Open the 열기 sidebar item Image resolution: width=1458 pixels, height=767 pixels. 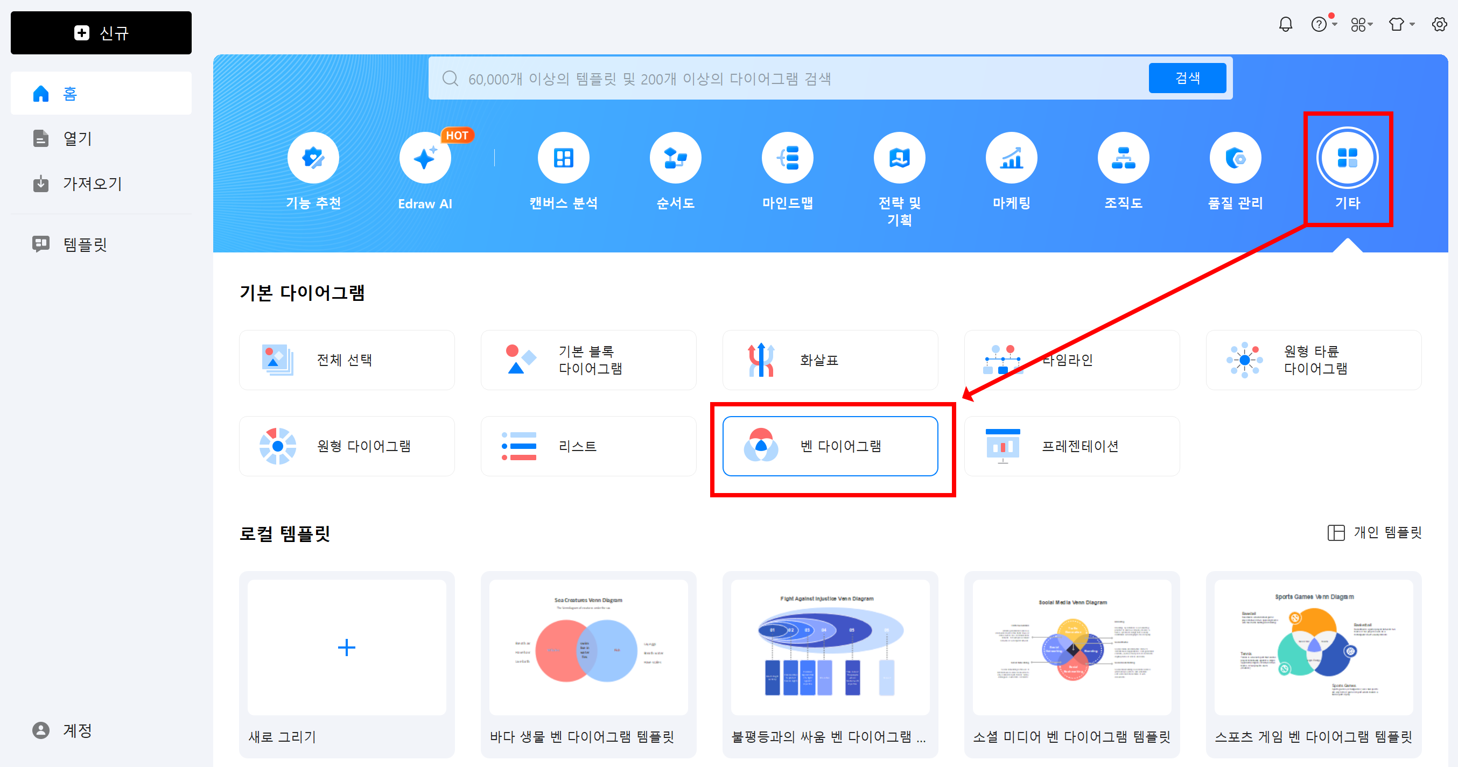[101, 138]
